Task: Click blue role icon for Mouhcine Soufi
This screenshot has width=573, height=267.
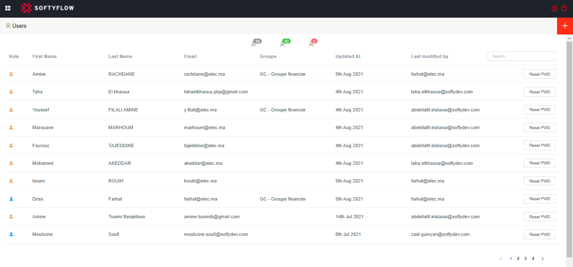Action: tap(11, 234)
